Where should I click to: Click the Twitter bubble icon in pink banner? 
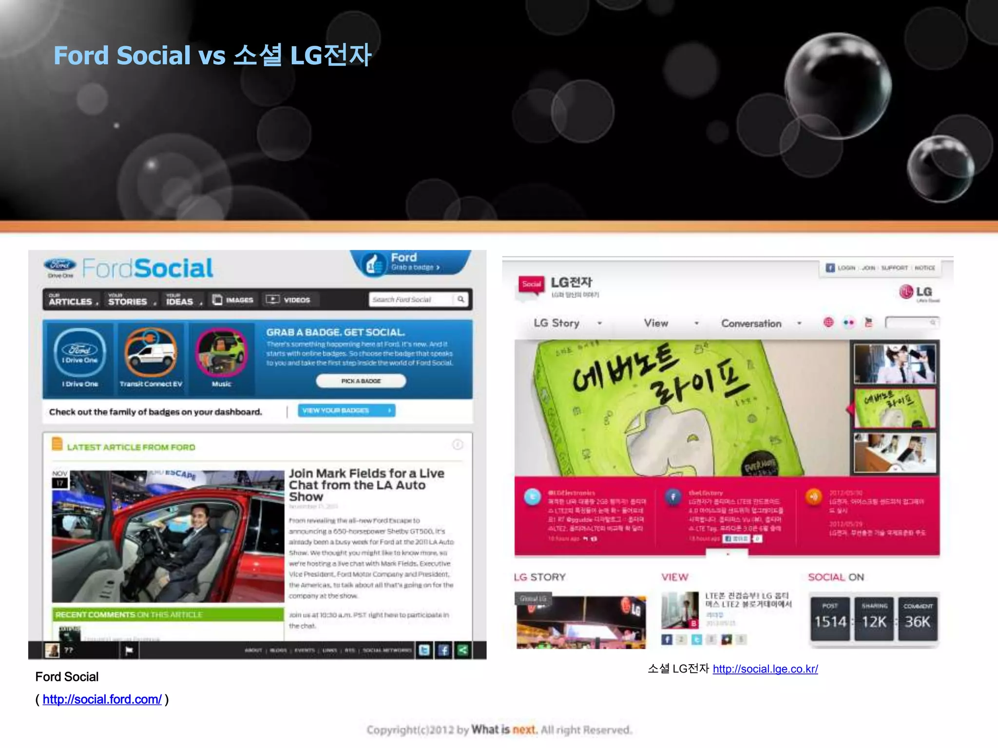tap(533, 497)
